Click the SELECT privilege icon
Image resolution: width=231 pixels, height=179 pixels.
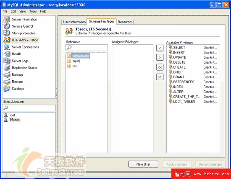[171, 47]
